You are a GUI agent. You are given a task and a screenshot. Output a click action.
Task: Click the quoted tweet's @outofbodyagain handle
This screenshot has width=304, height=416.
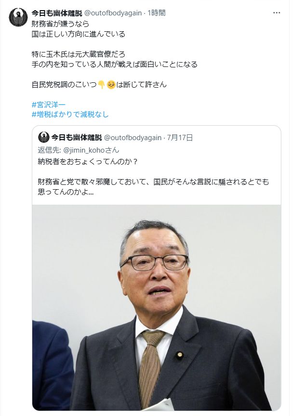pyautogui.click(x=133, y=138)
